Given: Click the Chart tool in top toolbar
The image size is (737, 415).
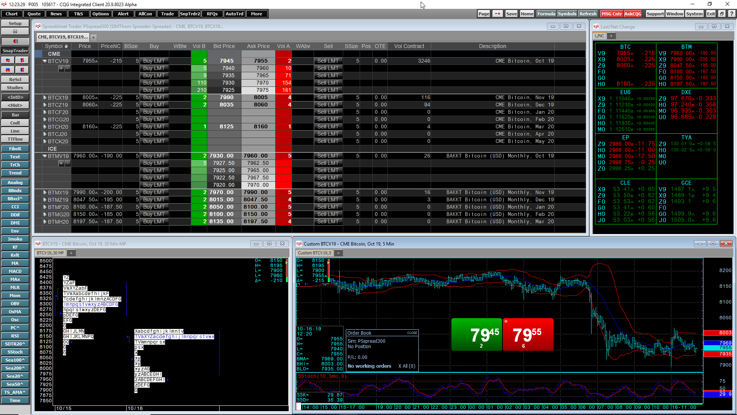Looking at the screenshot, I should click(x=12, y=14).
